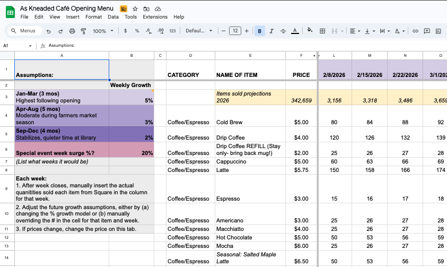Format as currency with dollar icon

tap(126, 31)
